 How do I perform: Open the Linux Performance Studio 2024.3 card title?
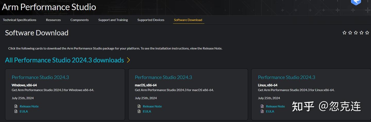tap(286, 77)
